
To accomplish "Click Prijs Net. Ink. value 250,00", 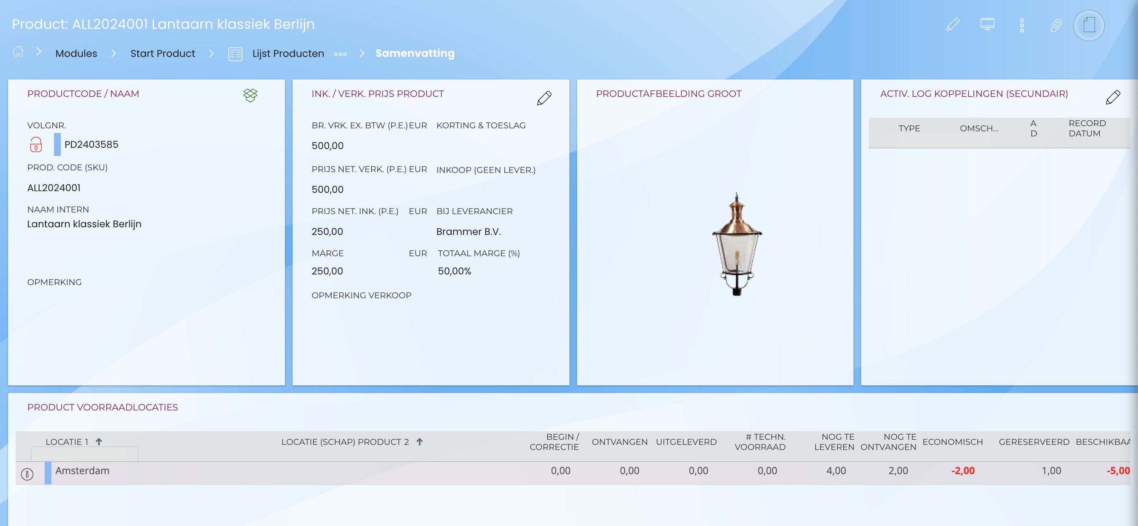I will (327, 232).
